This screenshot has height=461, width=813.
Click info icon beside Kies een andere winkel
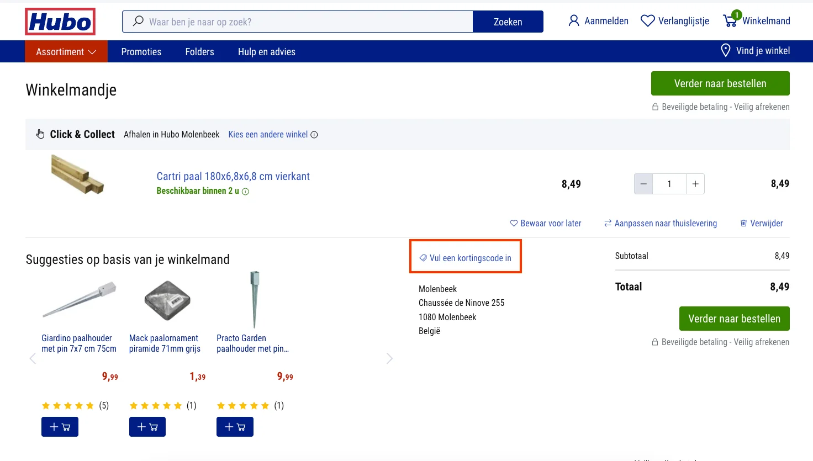click(314, 135)
